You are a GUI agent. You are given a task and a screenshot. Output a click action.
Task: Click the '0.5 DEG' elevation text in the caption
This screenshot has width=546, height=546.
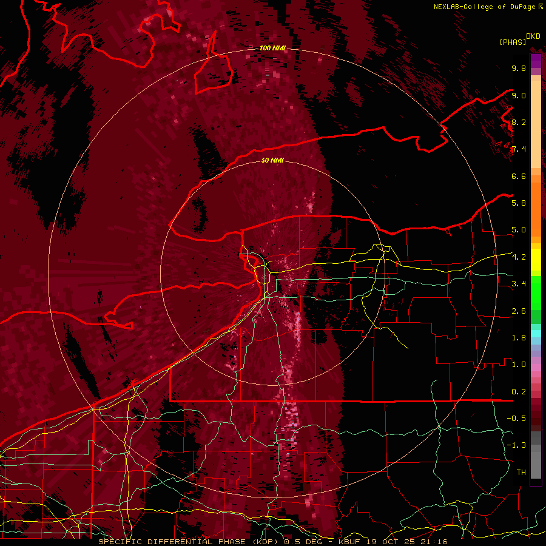tap(303, 542)
